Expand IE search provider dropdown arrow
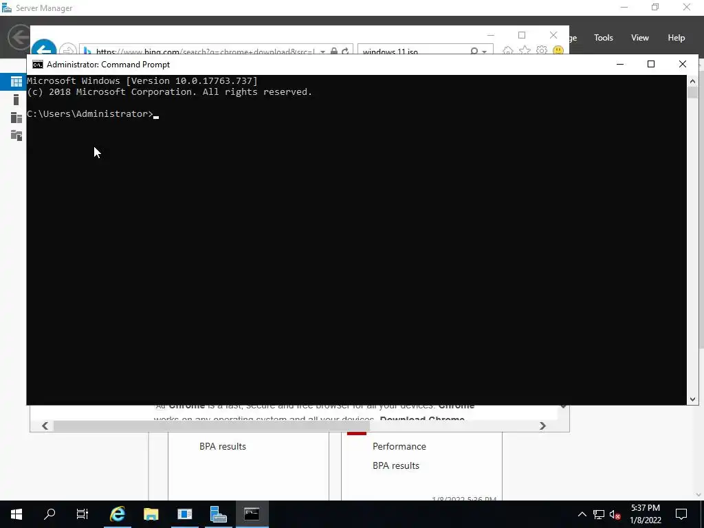The image size is (704, 528). point(485,52)
